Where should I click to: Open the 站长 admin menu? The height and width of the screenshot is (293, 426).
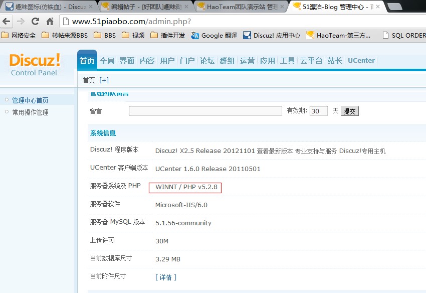click(335, 61)
